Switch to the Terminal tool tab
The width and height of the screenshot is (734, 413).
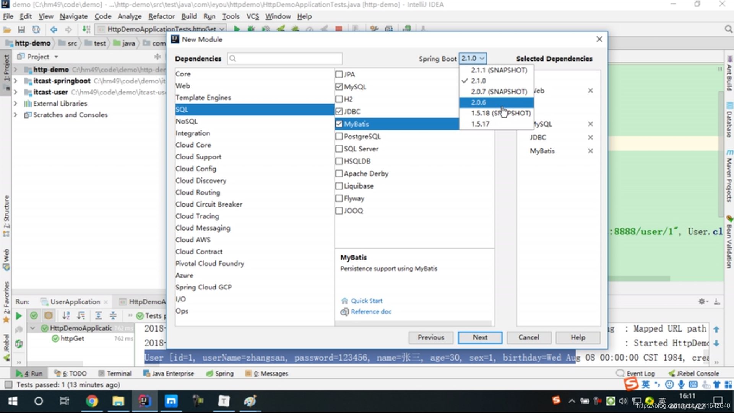pyautogui.click(x=115, y=373)
